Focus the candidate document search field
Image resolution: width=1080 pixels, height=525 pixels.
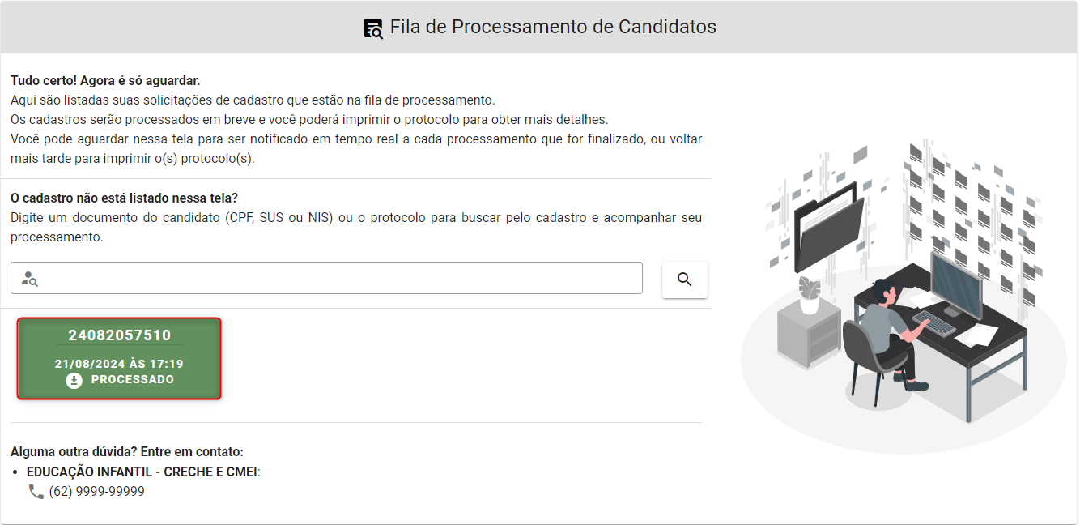(x=326, y=278)
